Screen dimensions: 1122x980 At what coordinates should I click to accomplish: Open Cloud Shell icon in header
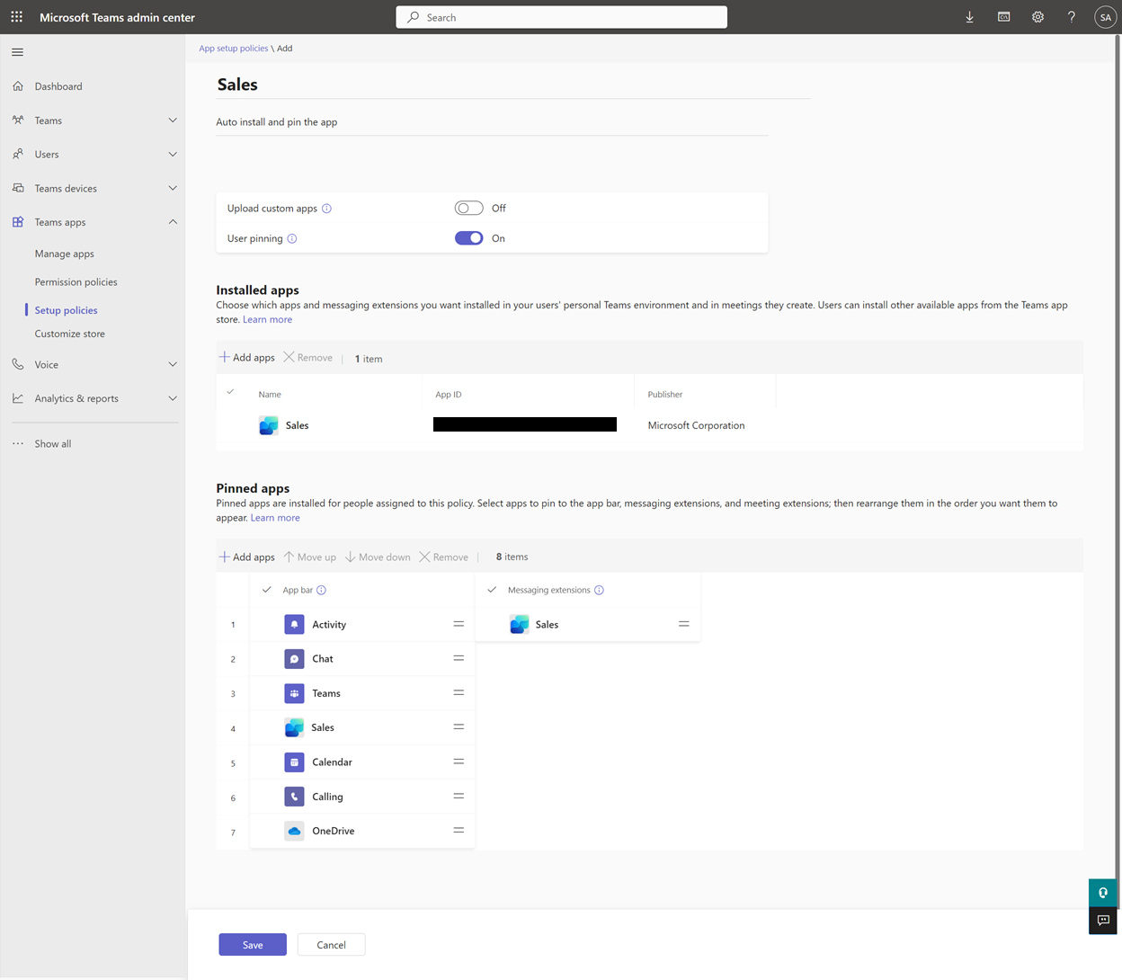(1003, 17)
